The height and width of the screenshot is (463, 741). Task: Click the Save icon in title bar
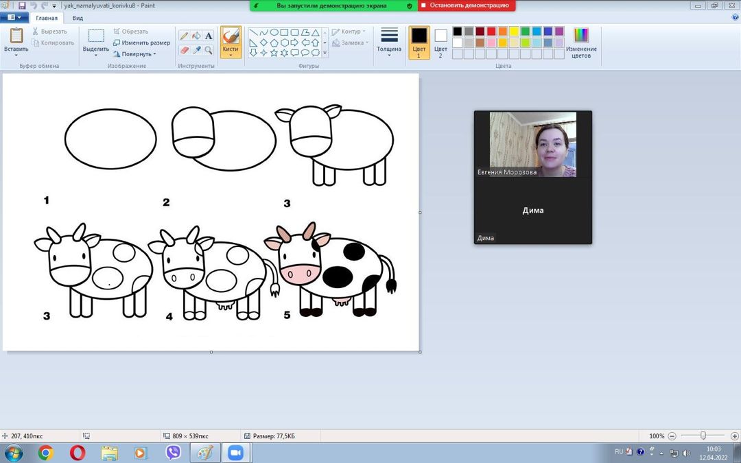[22, 5]
